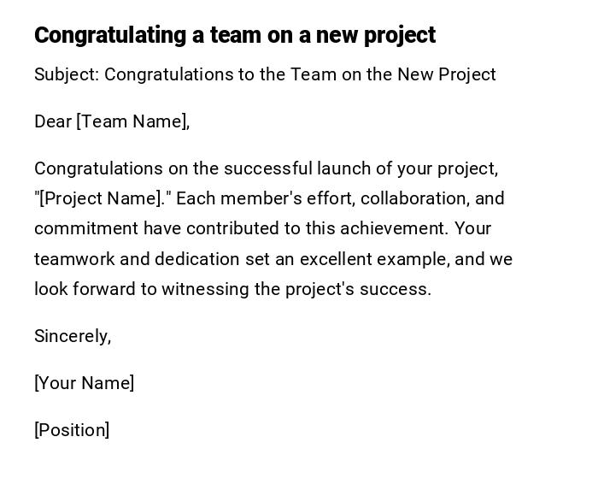
Task: Click the 'Dear [Team Name],' greeting
Action: click(x=112, y=121)
